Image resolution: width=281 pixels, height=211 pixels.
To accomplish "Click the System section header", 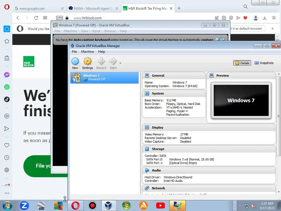I will [174, 93].
